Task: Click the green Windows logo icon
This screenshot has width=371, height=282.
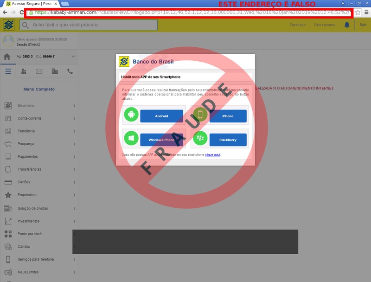Action: 131,138
